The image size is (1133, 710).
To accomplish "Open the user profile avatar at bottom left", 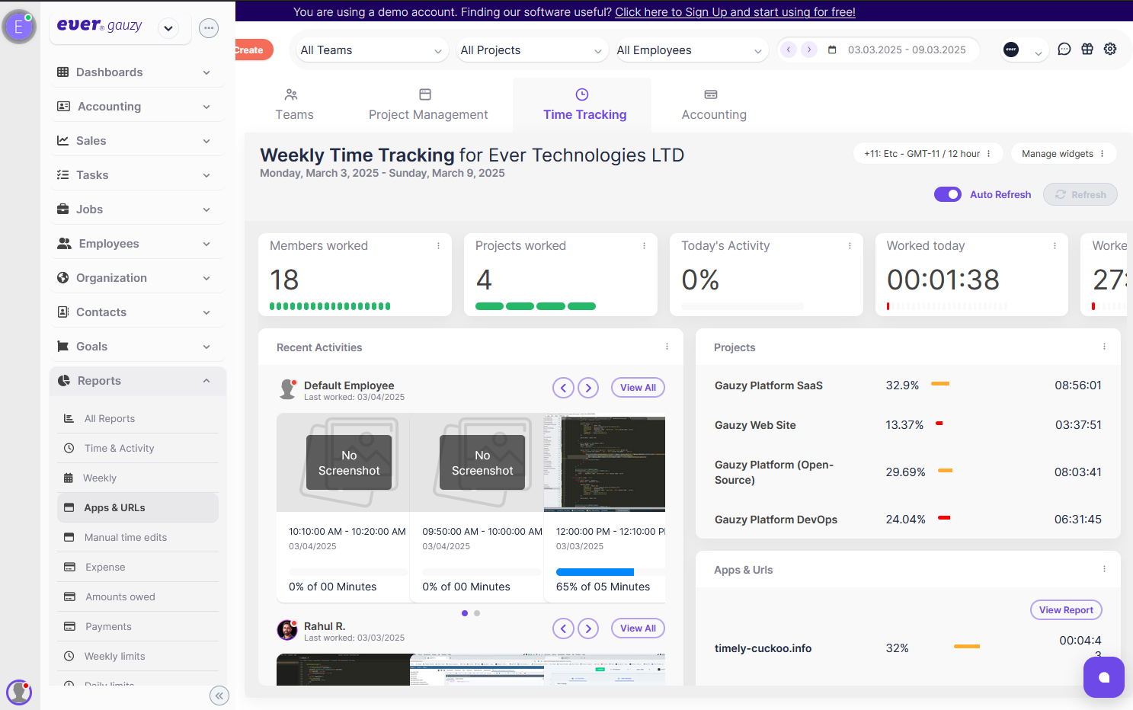I will click(x=18, y=692).
